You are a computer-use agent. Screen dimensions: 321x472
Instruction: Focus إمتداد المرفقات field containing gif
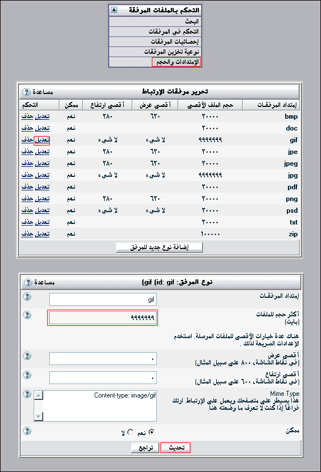coord(103,300)
